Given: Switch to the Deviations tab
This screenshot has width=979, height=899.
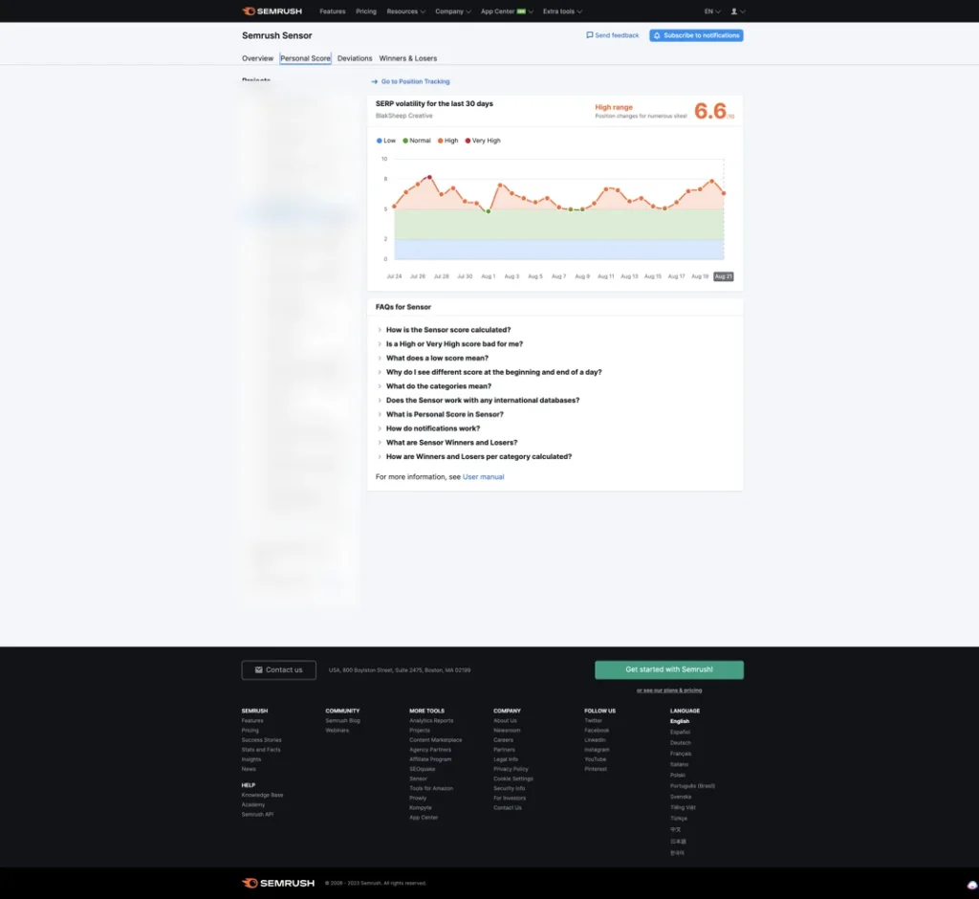Looking at the screenshot, I should [x=355, y=58].
